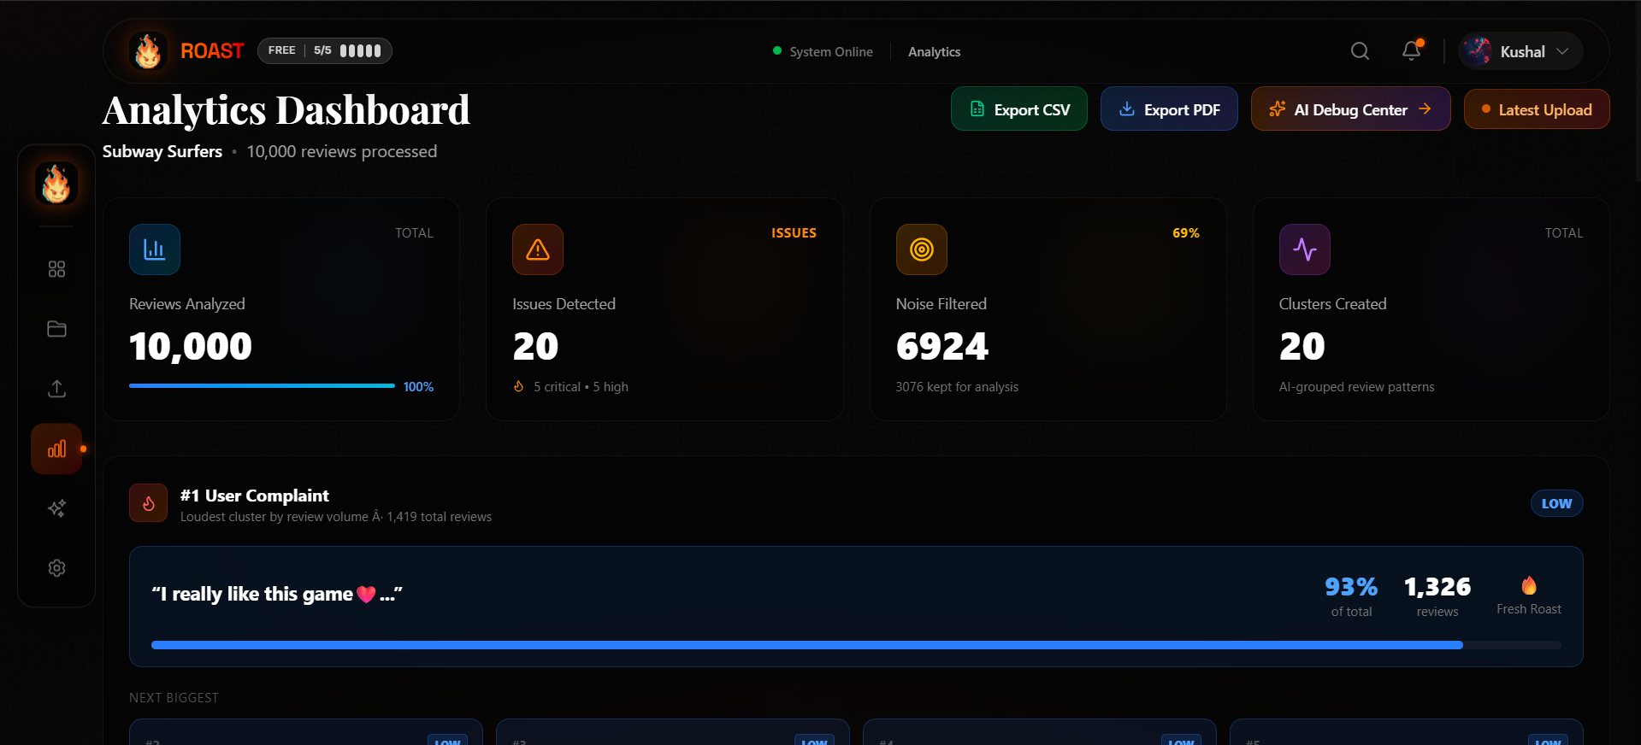The height and width of the screenshot is (745, 1641).
Task: Click the search magnifier icon
Action: tap(1360, 51)
